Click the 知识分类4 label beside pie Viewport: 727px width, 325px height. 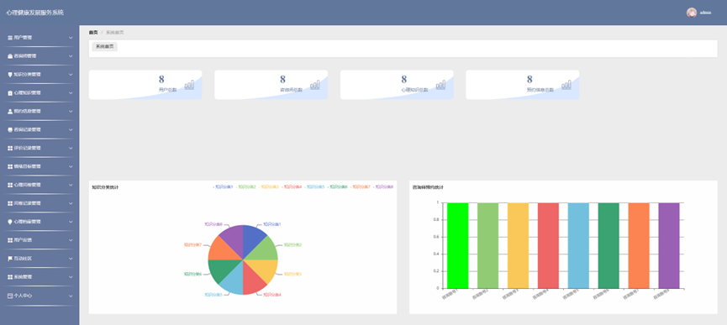pos(272,295)
